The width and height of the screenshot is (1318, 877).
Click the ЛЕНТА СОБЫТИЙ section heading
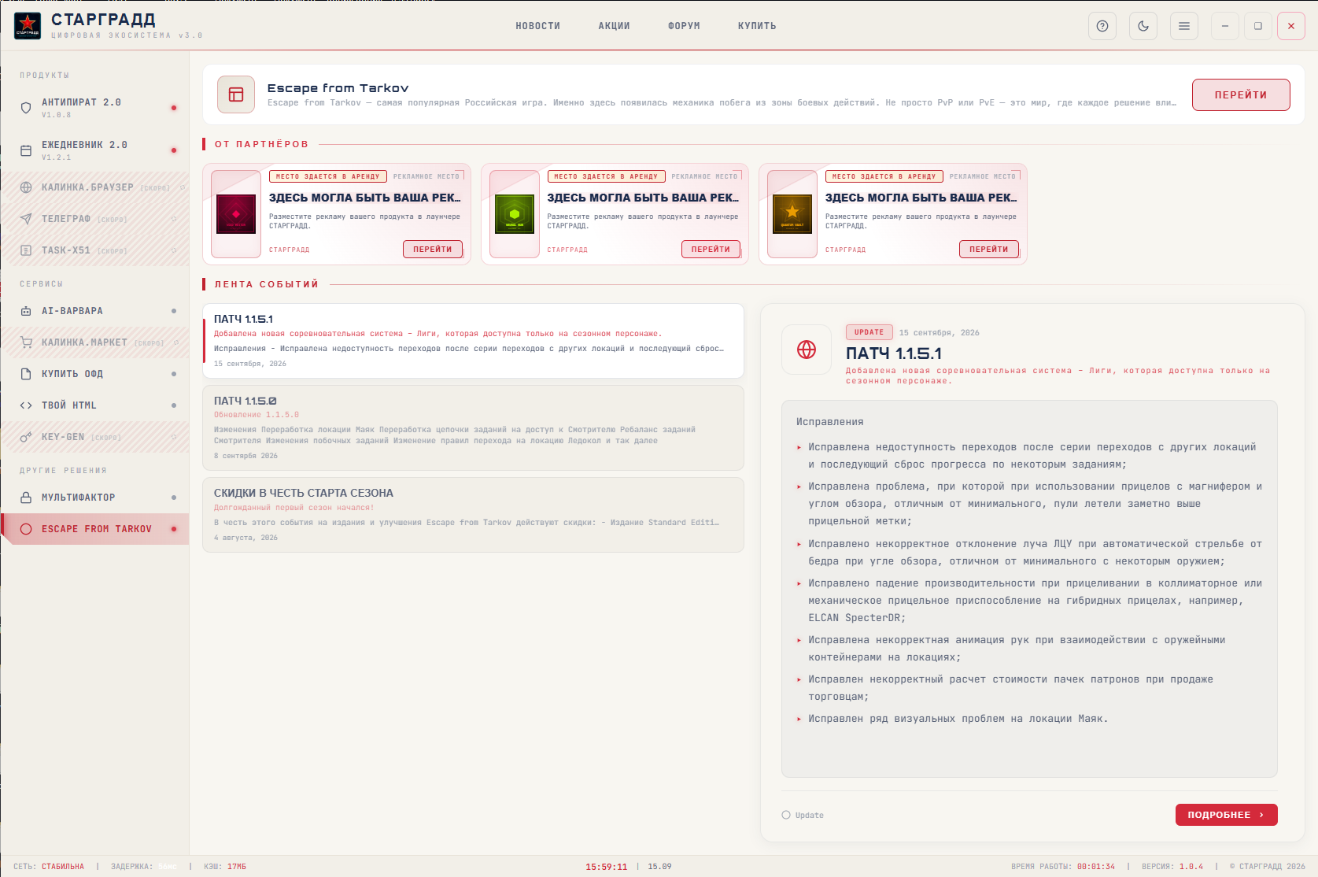267,284
